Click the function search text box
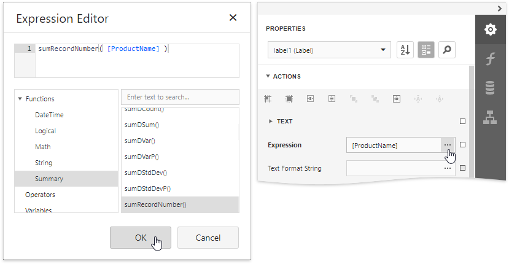Screen dimensions: 509x264 tap(180, 97)
